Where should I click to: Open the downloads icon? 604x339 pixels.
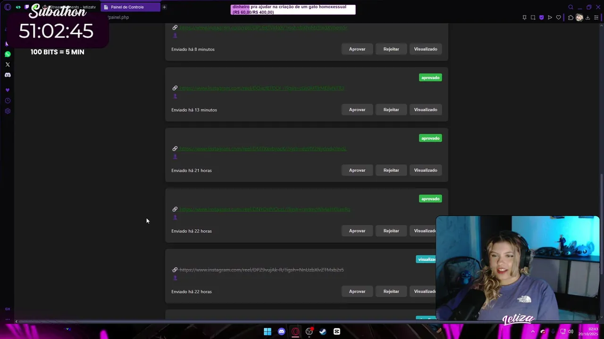click(x=587, y=17)
